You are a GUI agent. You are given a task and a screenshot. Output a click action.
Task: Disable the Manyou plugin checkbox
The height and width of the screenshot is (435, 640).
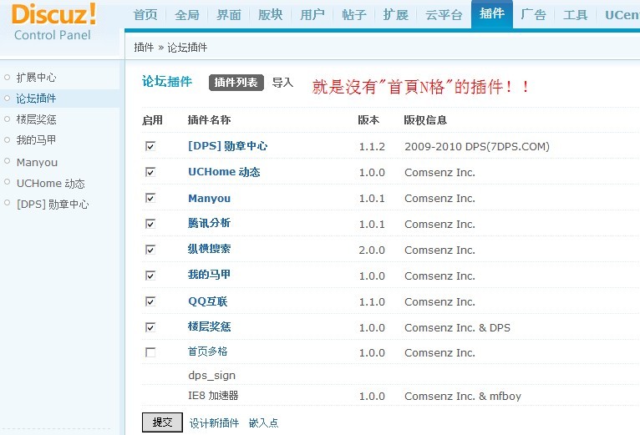(x=150, y=198)
